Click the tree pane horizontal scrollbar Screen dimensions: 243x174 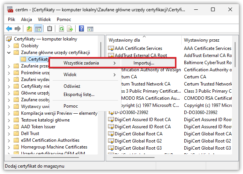[45, 157]
